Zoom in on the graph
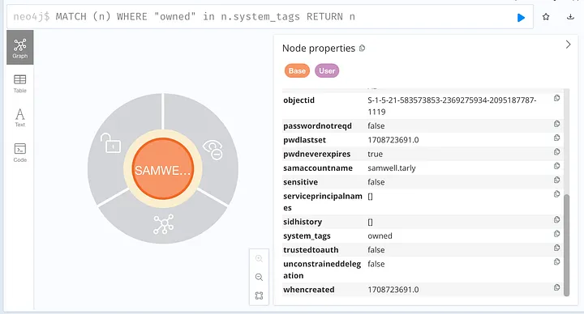 point(259,259)
